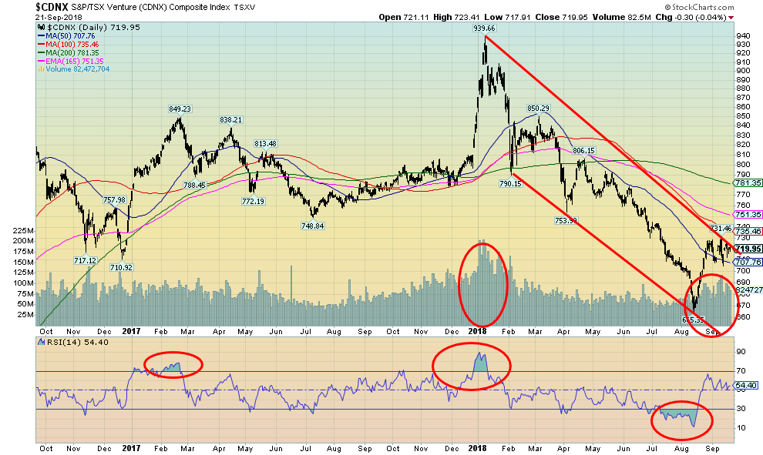Image resolution: width=763 pixels, height=455 pixels.
Task: Click the "772.19" price label
Action: click(x=253, y=201)
